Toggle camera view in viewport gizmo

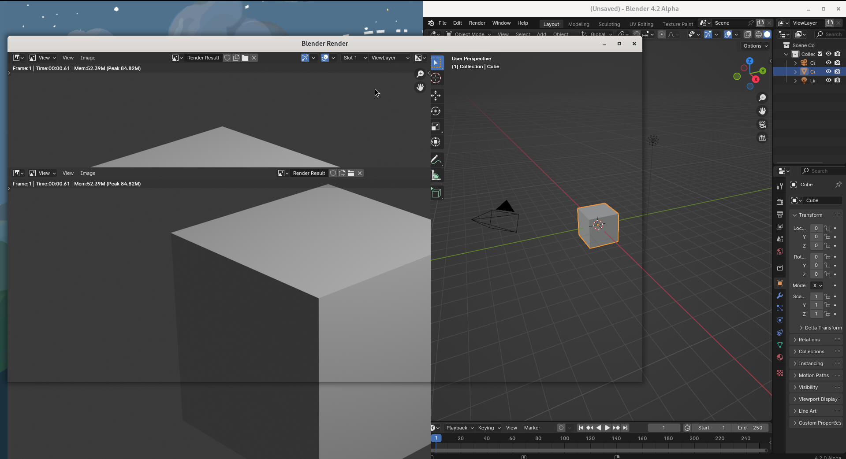762,124
